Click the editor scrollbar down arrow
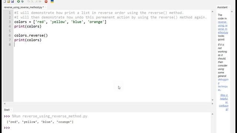Viewport: 237px width, 133px height. pos(212,100)
